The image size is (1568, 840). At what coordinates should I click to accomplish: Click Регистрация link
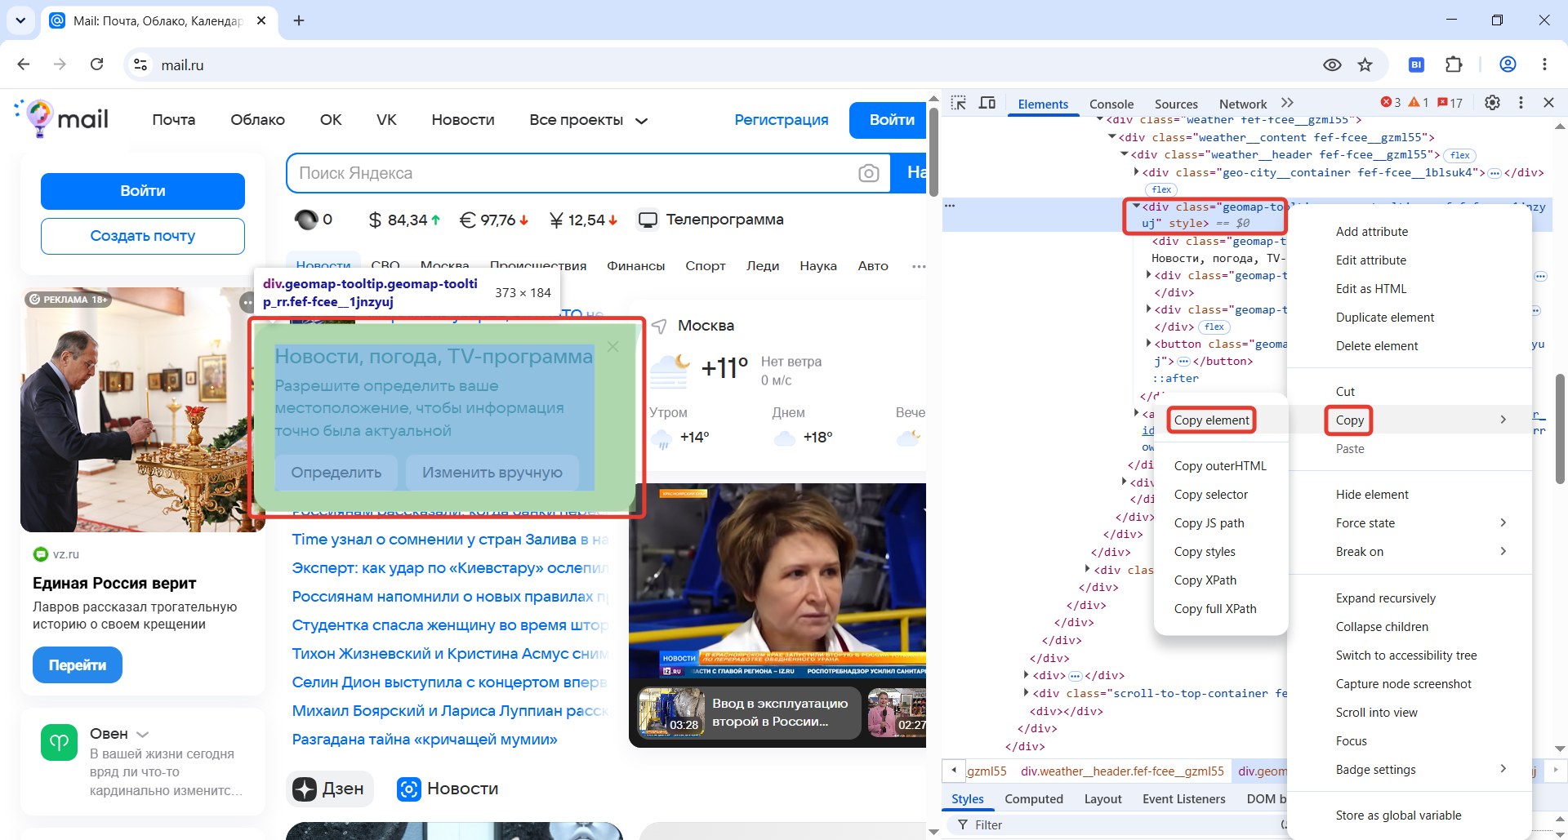click(782, 120)
